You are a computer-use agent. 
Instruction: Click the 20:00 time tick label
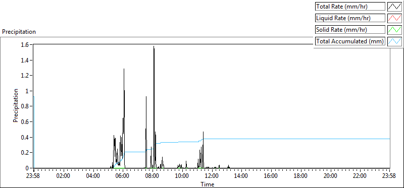click(x=330, y=176)
